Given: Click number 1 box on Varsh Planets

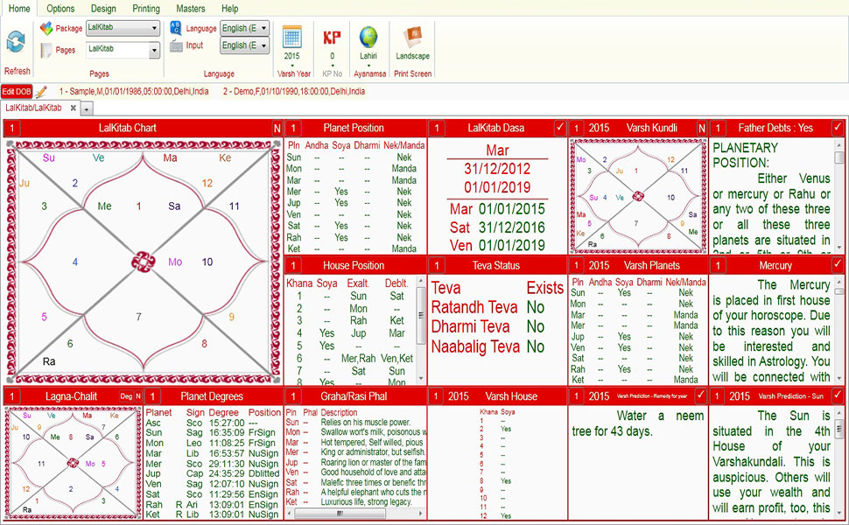Looking at the screenshot, I should (x=576, y=266).
